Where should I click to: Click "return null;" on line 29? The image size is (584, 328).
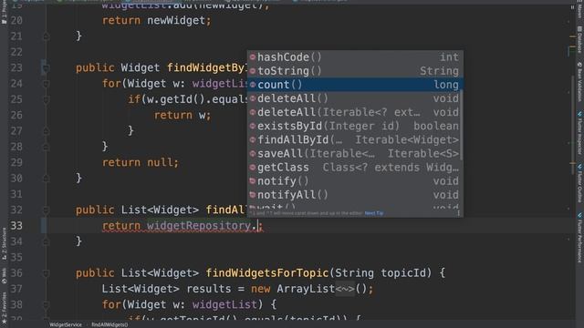tap(141, 162)
